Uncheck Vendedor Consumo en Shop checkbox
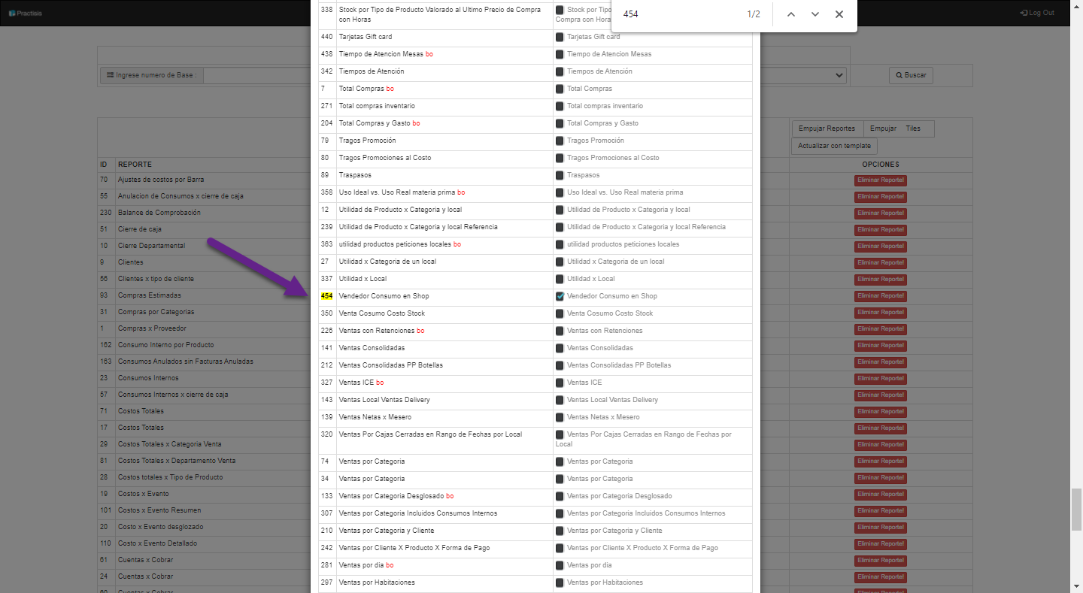Screen dimensions: 1083x593 point(560,296)
